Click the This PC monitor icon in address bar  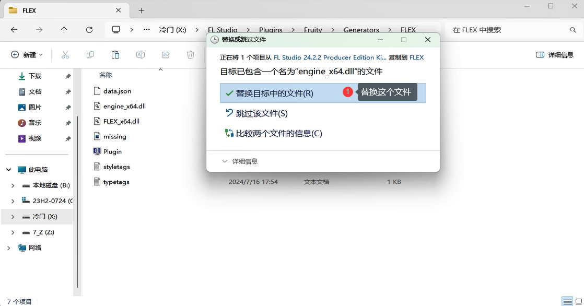point(116,30)
